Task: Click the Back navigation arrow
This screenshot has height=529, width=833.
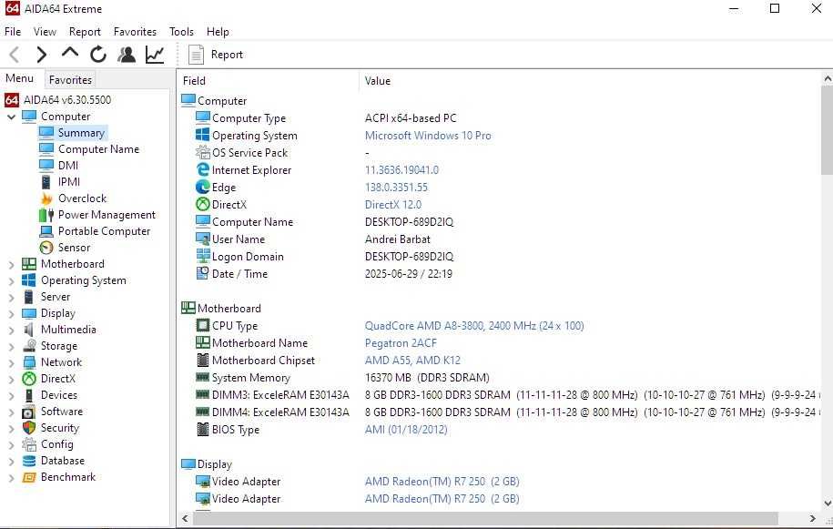Action: click(15, 55)
